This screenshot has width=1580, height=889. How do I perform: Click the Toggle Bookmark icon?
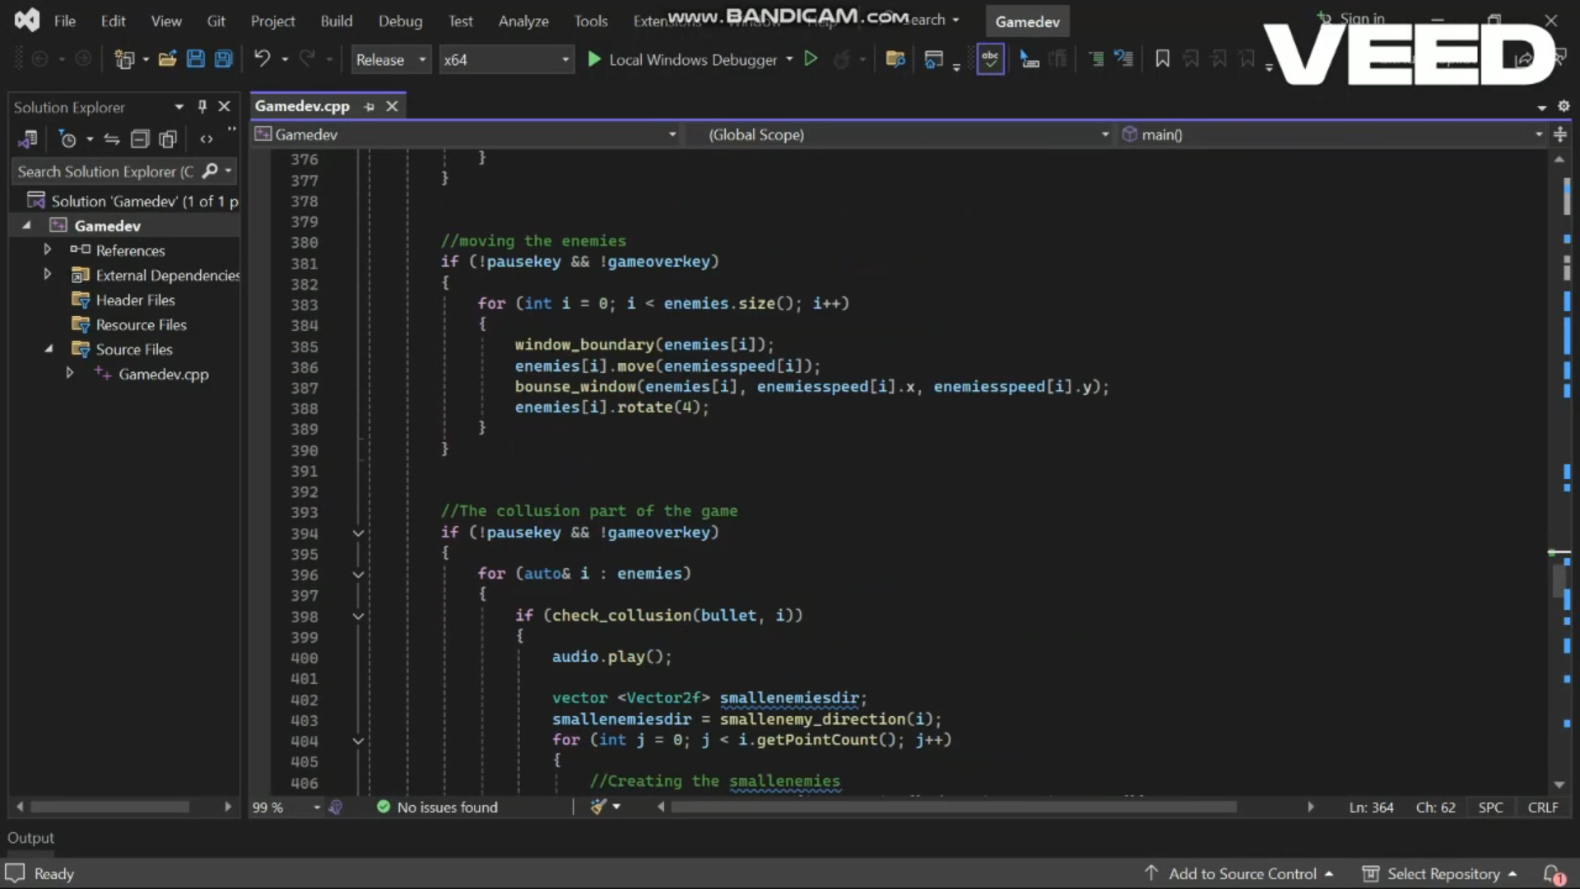1162,58
